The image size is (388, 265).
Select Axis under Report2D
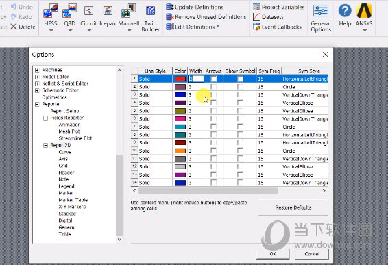coord(63,159)
